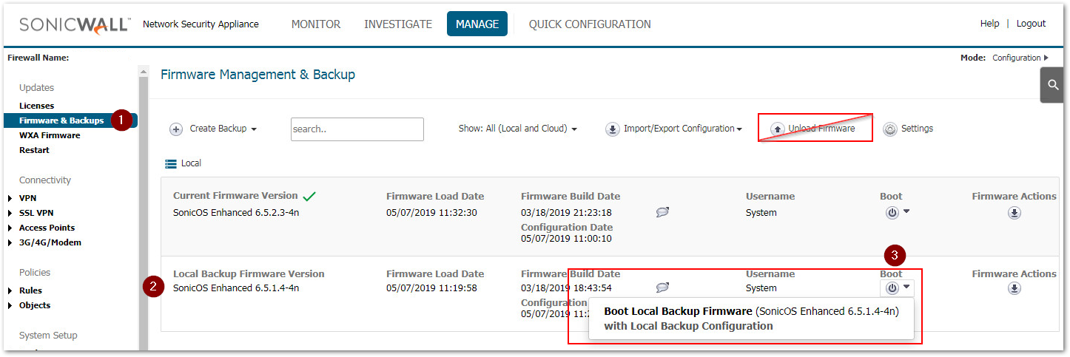Click the Create Backup plus icon

click(x=176, y=129)
